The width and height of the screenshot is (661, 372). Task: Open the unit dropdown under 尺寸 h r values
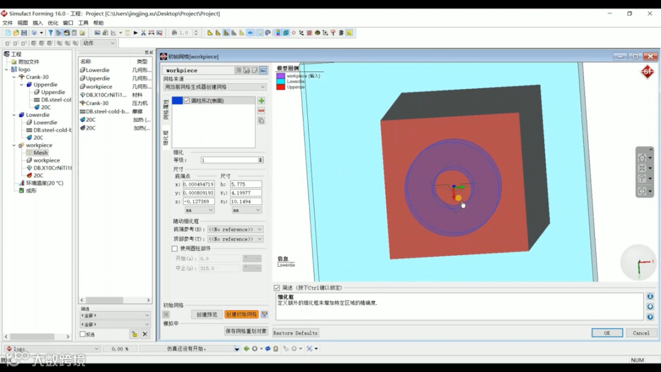pos(247,210)
